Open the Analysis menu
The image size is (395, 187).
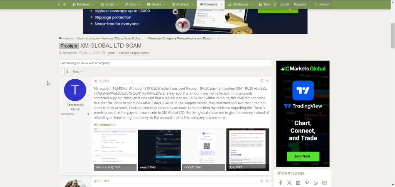pyautogui.click(x=181, y=4)
